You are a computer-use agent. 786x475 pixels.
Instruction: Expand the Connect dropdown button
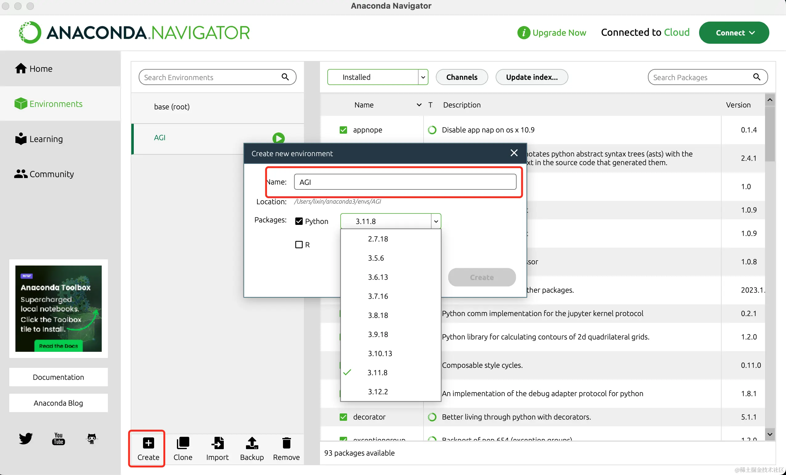coord(734,33)
